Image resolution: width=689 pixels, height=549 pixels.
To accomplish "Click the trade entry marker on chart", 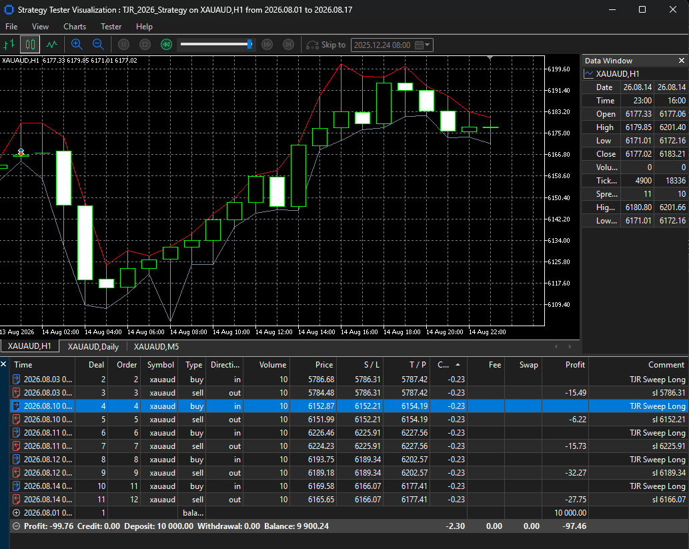I will pos(21,152).
